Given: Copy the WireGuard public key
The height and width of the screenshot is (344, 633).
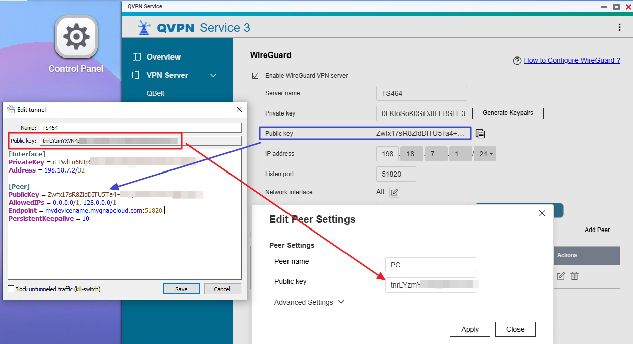Looking at the screenshot, I should tap(480, 134).
